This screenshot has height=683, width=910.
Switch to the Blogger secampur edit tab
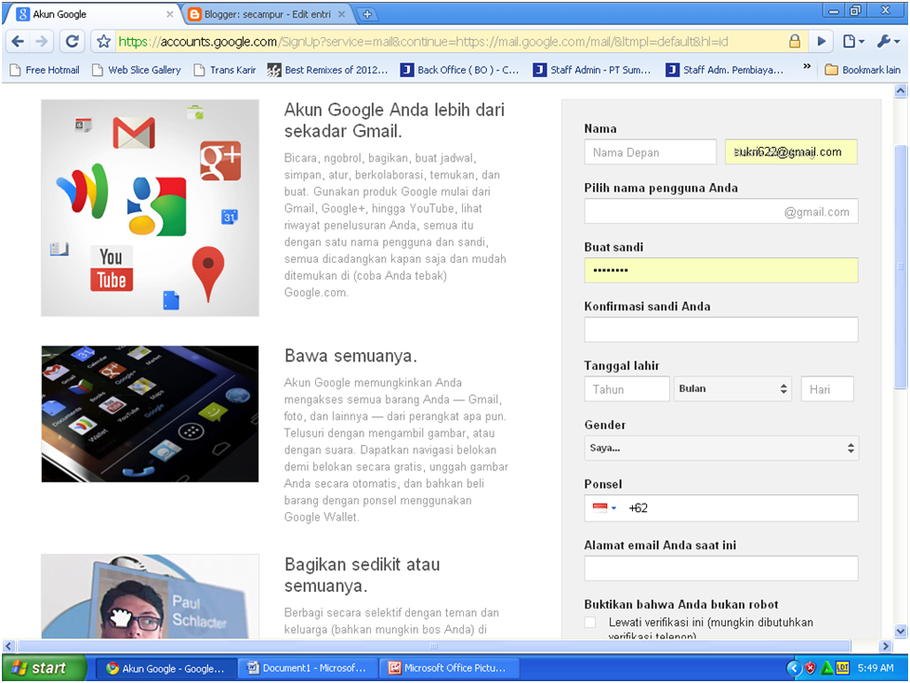tap(251, 14)
